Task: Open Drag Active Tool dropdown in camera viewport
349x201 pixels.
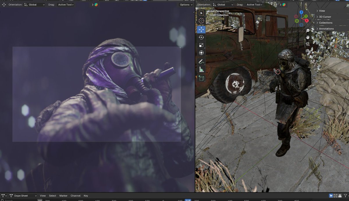Action: [x=65, y=5]
